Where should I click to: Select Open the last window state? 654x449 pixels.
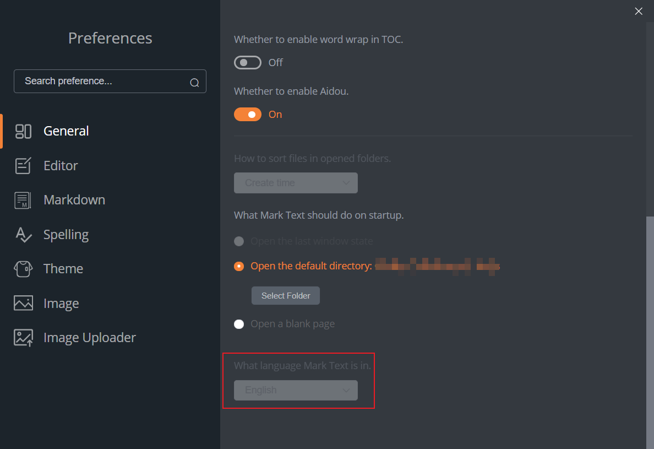click(x=239, y=241)
